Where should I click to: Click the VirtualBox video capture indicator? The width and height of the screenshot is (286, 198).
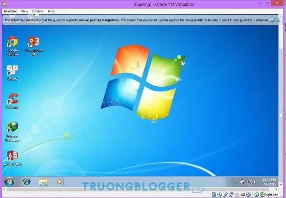pos(243,195)
